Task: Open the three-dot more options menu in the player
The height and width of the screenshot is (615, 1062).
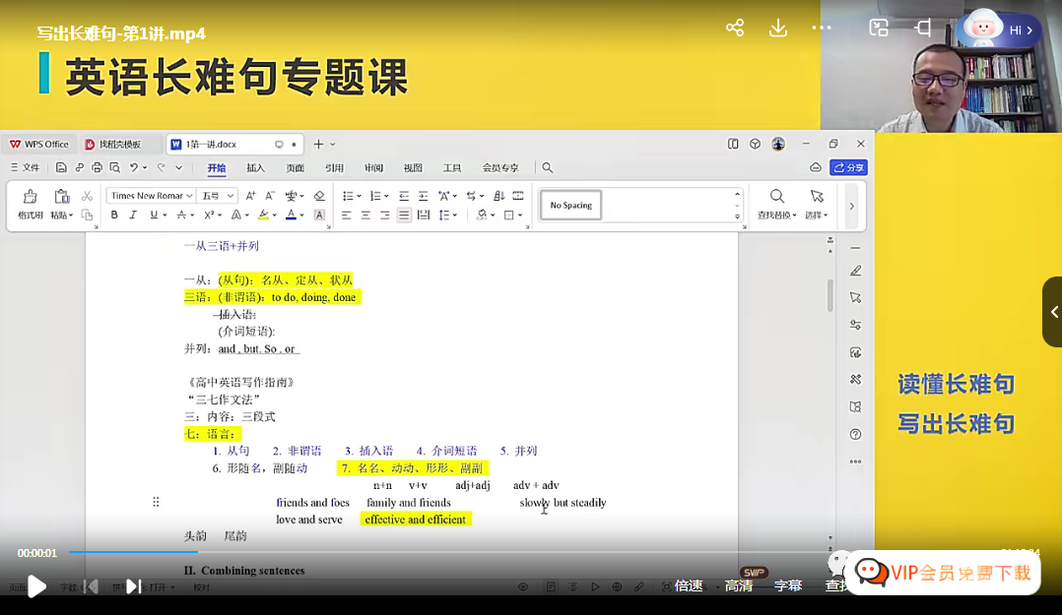Action: click(821, 28)
